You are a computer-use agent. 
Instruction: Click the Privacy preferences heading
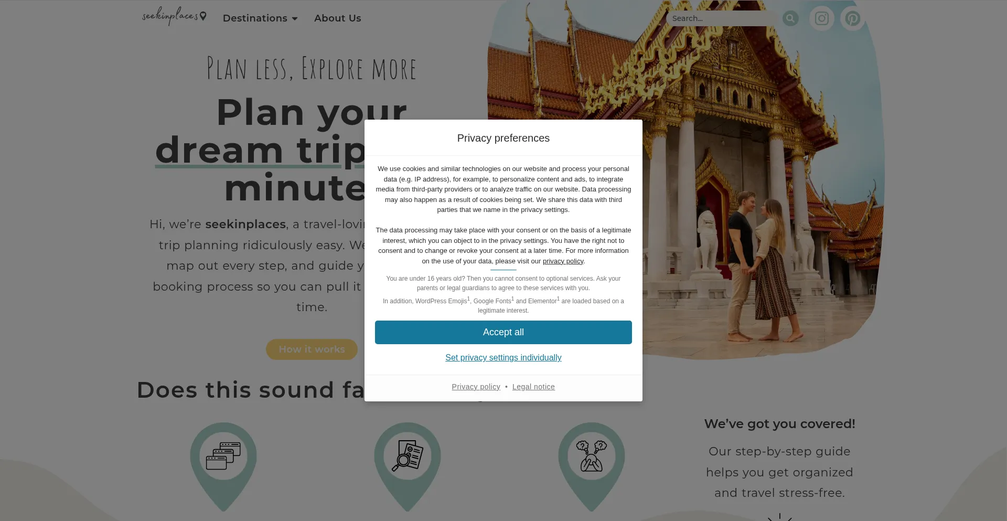(x=504, y=138)
